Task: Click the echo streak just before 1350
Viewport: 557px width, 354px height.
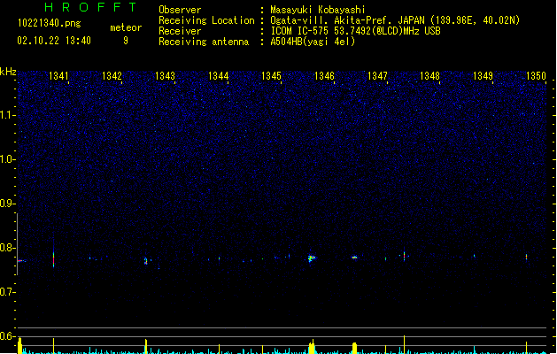Action: (x=527, y=257)
